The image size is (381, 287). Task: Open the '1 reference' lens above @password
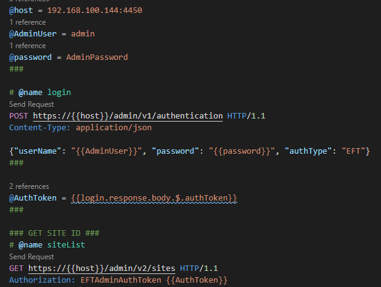tap(27, 46)
